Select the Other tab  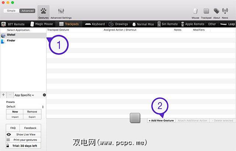(x=212, y=24)
